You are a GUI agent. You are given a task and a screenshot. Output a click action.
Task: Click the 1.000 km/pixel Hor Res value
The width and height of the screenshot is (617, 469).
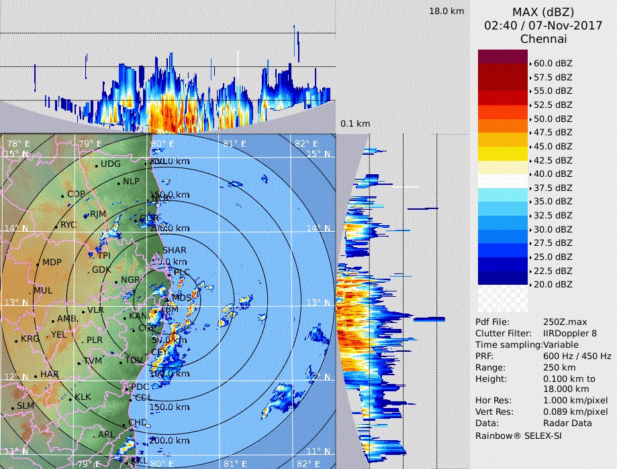click(x=575, y=401)
